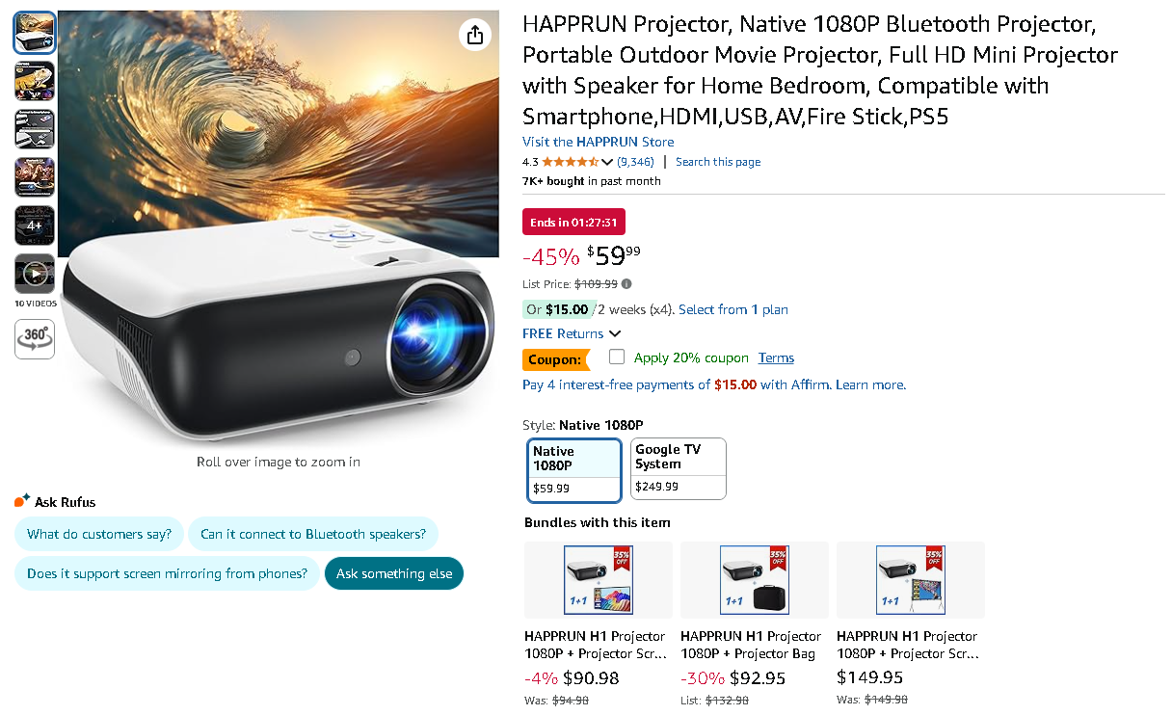Check the Apply 20% coupon checkbox
The height and width of the screenshot is (715, 1172).
(616, 357)
